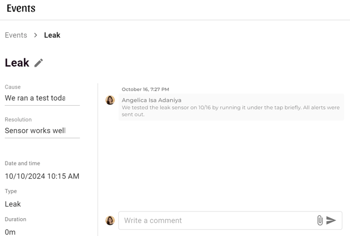Click the October 16, 7:27 PM timestamp

point(145,89)
